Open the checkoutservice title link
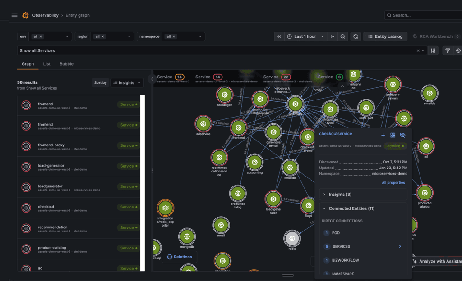The image size is (462, 281). (x=336, y=133)
